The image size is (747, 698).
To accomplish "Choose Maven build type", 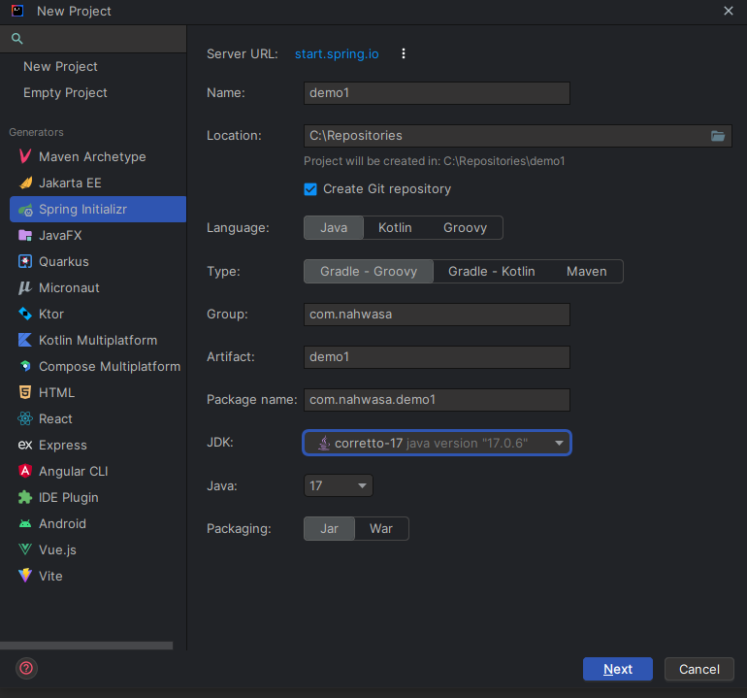I will click(x=587, y=271).
